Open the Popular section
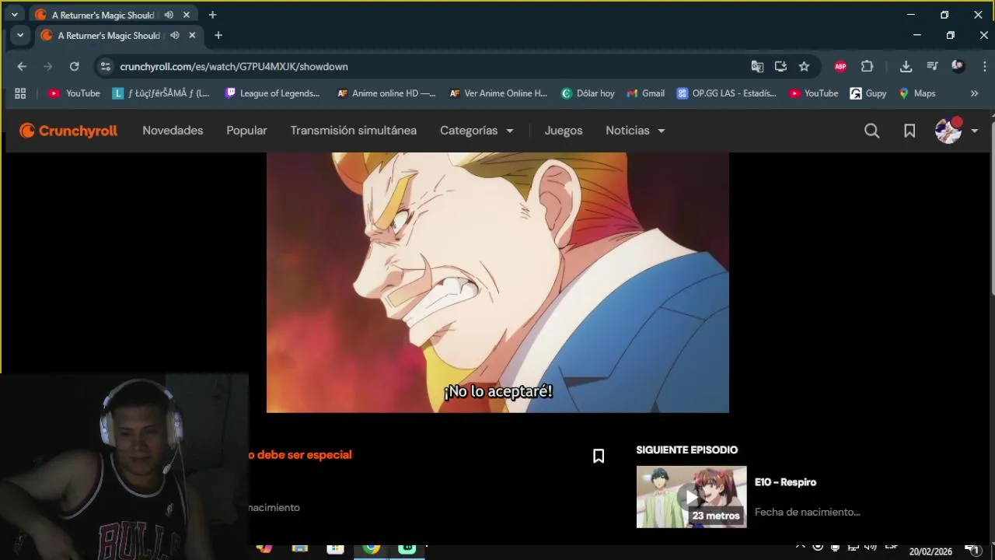 coord(246,131)
